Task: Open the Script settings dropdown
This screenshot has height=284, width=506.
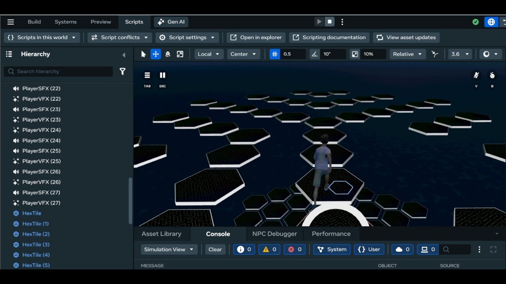Action: pos(187,37)
